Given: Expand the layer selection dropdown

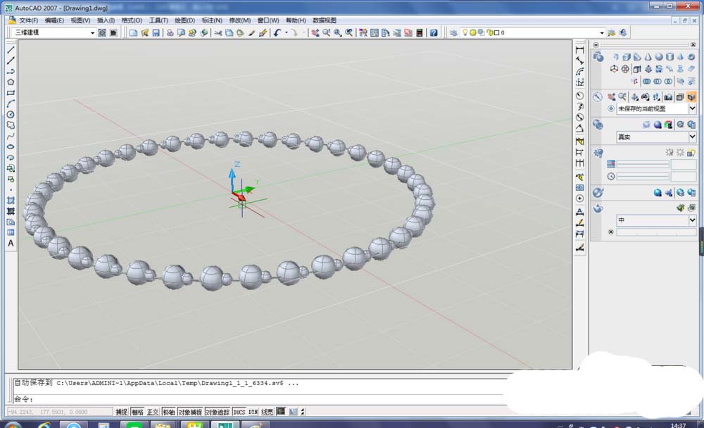Looking at the screenshot, I should pyautogui.click(x=602, y=32).
